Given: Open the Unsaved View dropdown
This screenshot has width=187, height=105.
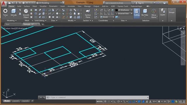Looking at the screenshot, I should 124,14.
